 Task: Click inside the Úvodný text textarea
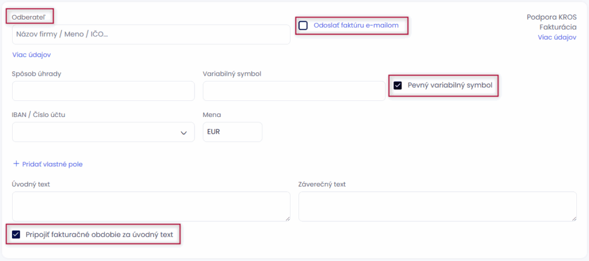click(x=151, y=206)
